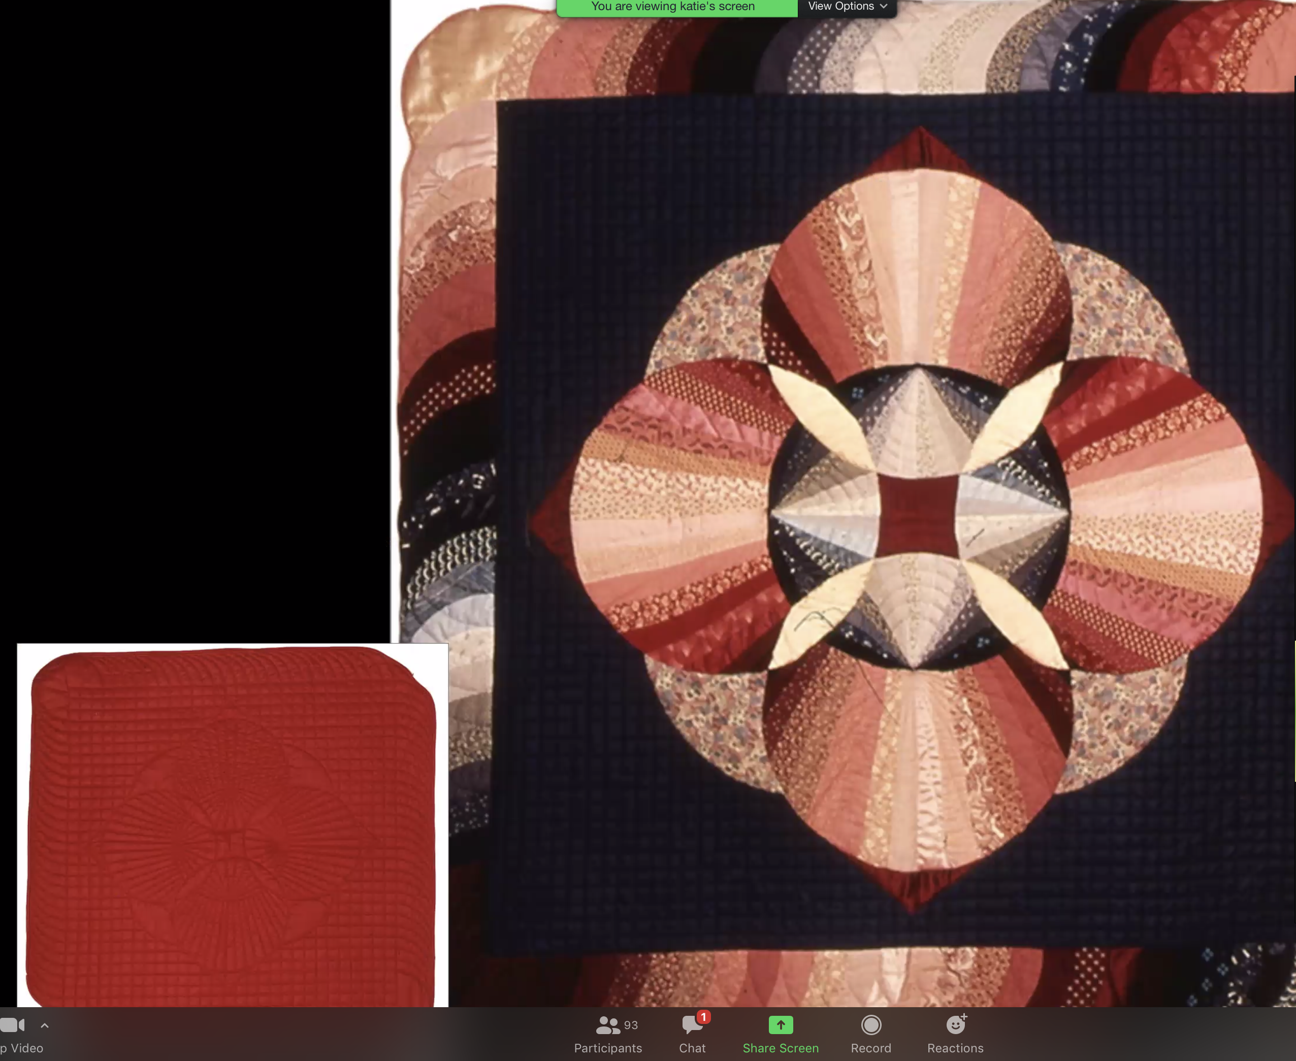
Task: Click the chat unread badge showing 1
Action: (704, 1017)
